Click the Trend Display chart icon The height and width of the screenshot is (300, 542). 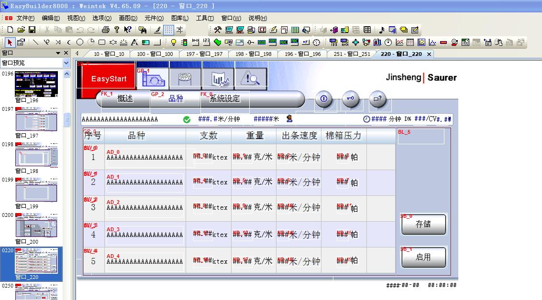click(399, 42)
